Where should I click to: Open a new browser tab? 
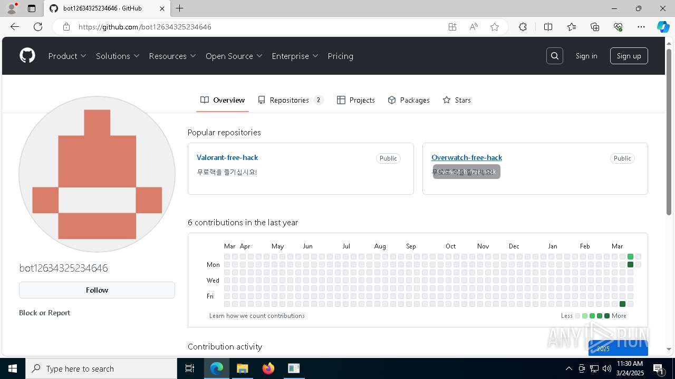click(180, 8)
